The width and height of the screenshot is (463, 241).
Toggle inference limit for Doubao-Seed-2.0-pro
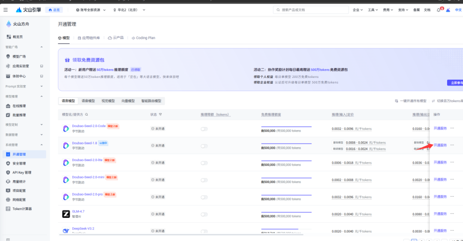(204, 197)
